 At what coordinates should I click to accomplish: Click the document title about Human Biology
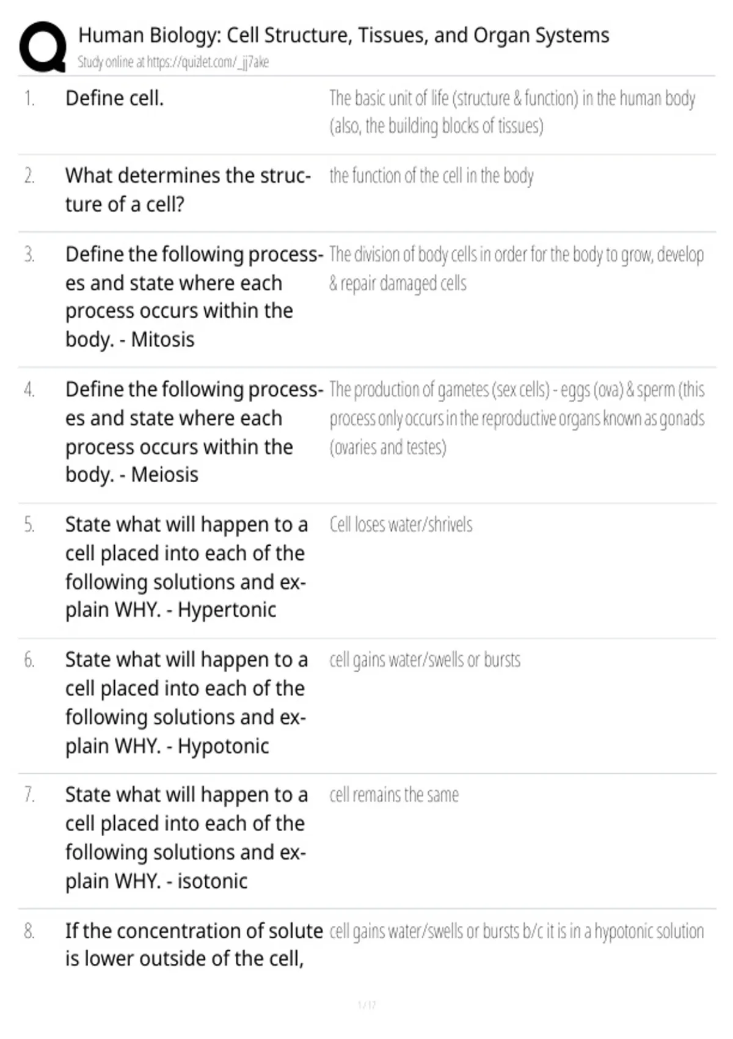coord(344,35)
